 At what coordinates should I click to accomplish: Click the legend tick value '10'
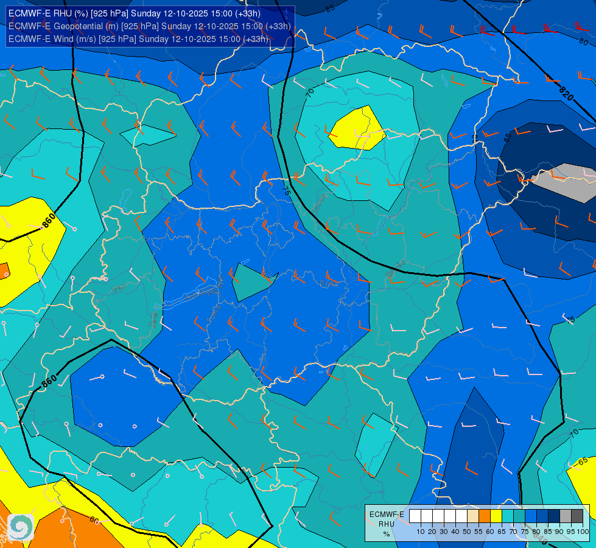(421, 532)
